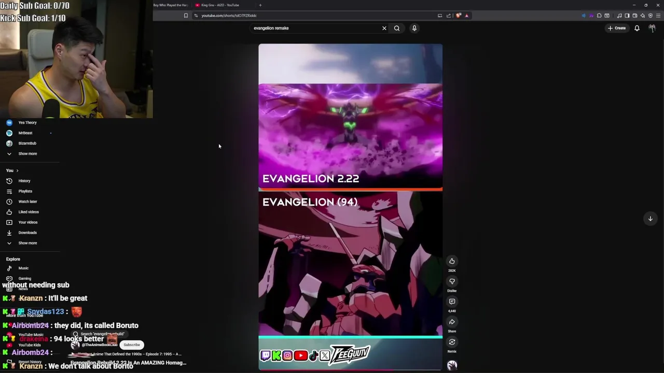Screen dimensions: 664x373
Task: Switch to 'Boy Who Played the Harp' tab
Action: pyautogui.click(x=171, y=5)
